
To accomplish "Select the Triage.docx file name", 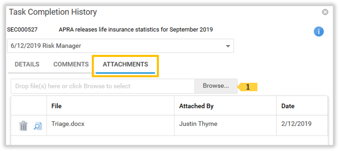I will coord(68,124).
